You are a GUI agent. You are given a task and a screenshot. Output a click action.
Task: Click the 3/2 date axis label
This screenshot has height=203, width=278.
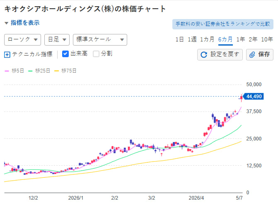(x=151, y=198)
